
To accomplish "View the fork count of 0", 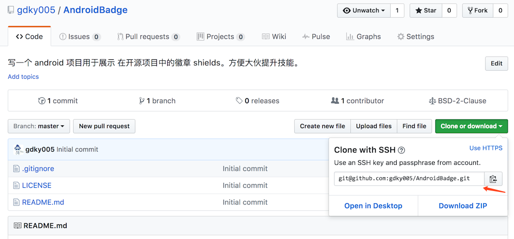I will click(x=500, y=10).
